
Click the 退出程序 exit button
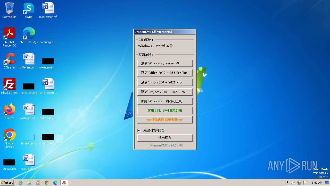click(165, 138)
